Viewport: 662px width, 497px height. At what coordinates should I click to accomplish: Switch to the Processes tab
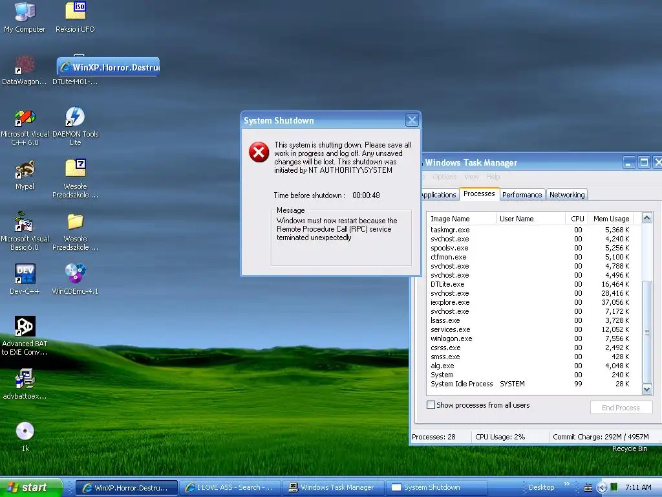[479, 193]
